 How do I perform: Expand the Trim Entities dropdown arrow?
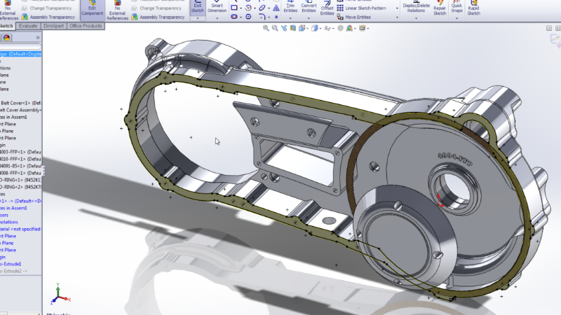point(290,18)
